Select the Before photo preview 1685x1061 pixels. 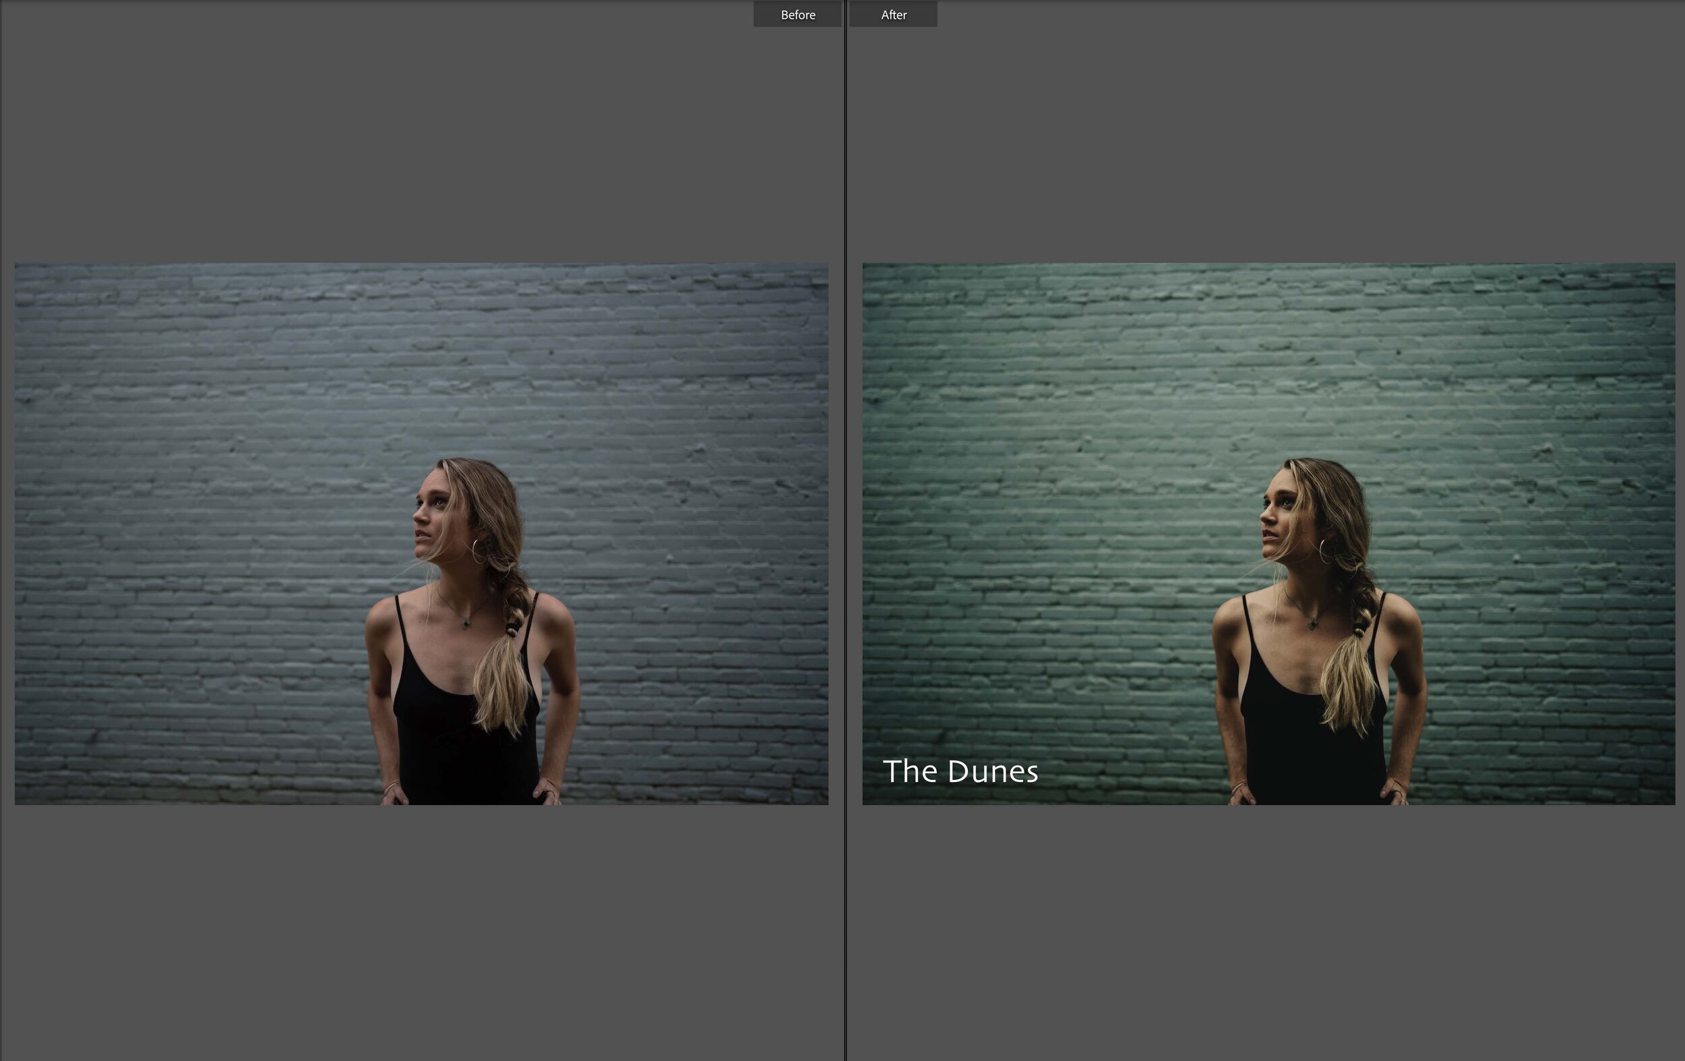click(x=421, y=533)
